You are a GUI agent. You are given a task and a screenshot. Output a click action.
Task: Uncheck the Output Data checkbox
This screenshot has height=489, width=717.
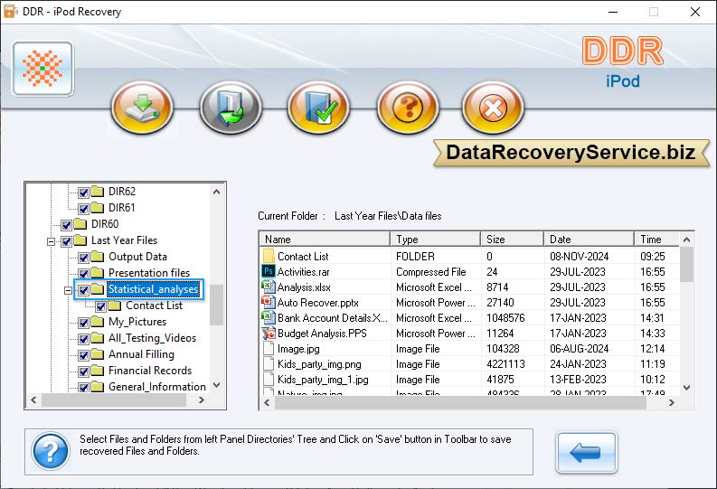coord(83,258)
